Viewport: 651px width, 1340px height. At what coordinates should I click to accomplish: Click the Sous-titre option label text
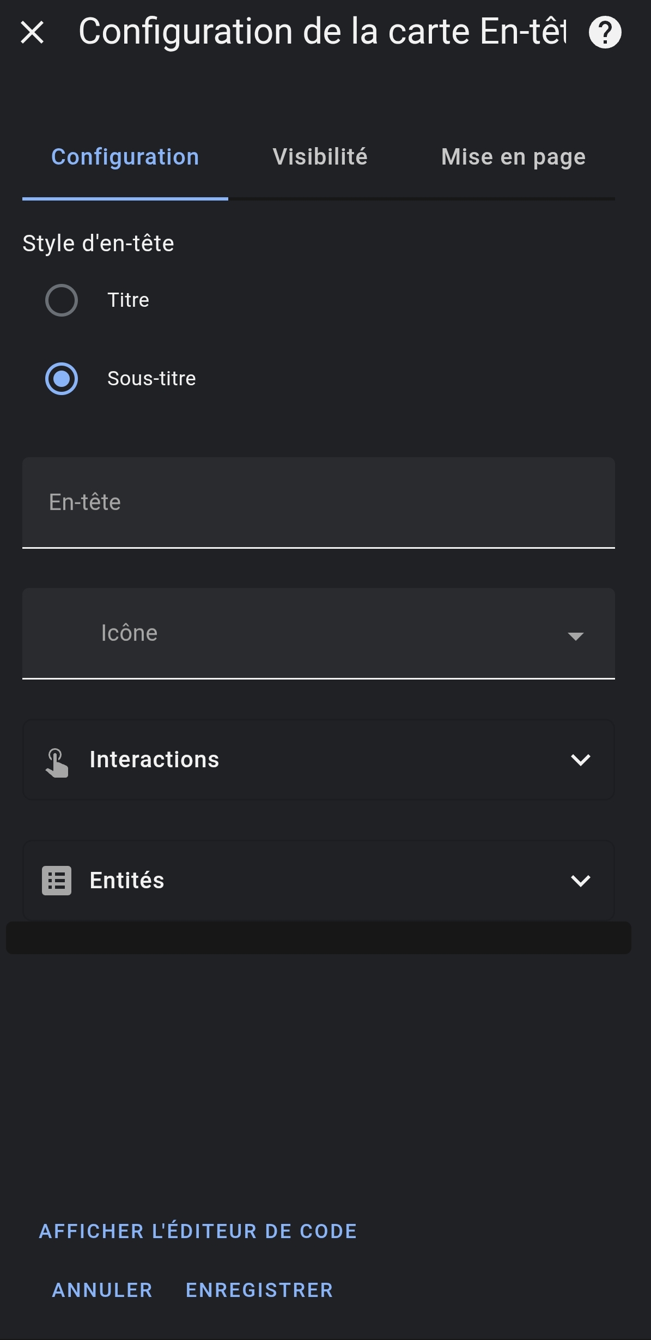(151, 379)
